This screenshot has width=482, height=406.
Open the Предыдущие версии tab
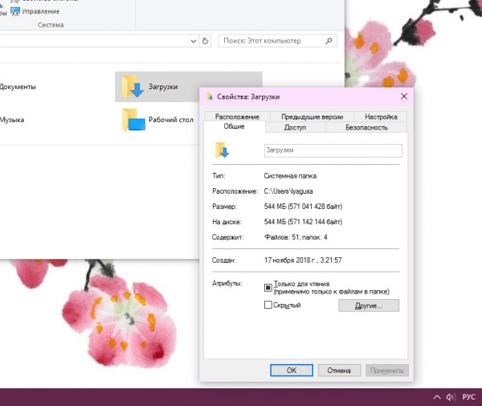coord(312,117)
